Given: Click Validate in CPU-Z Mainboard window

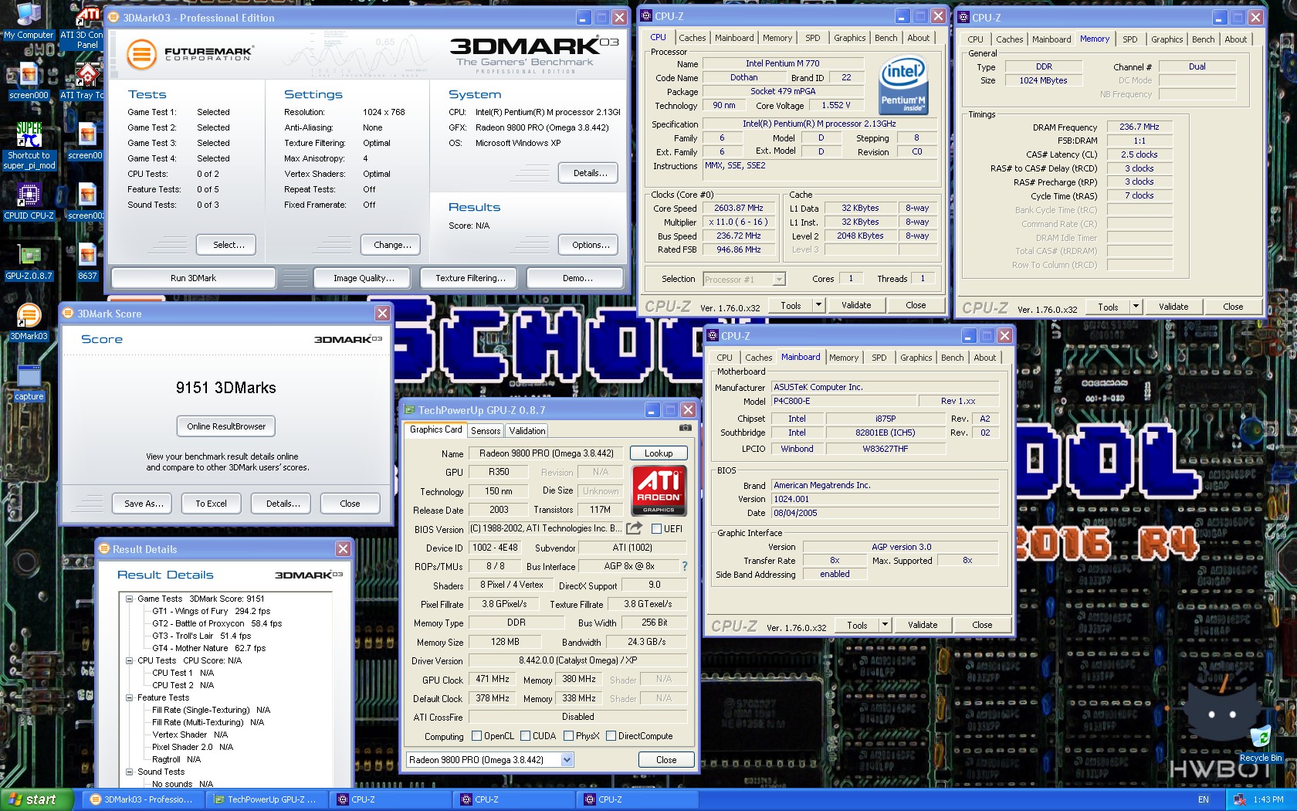Looking at the screenshot, I should [923, 625].
